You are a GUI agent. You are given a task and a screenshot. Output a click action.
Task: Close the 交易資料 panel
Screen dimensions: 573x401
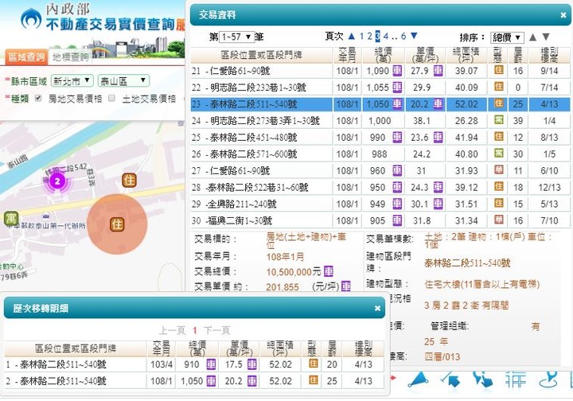(563, 15)
